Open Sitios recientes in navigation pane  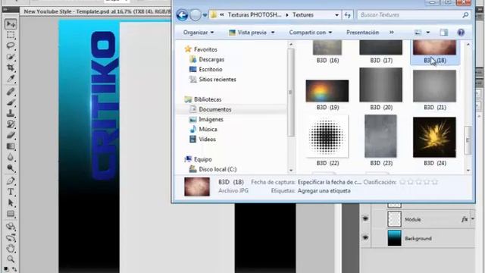(217, 79)
